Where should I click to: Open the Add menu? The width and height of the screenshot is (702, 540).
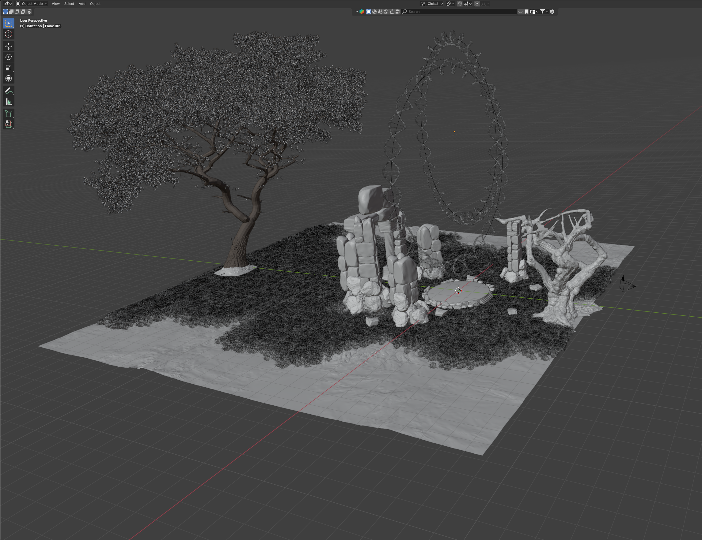(82, 4)
